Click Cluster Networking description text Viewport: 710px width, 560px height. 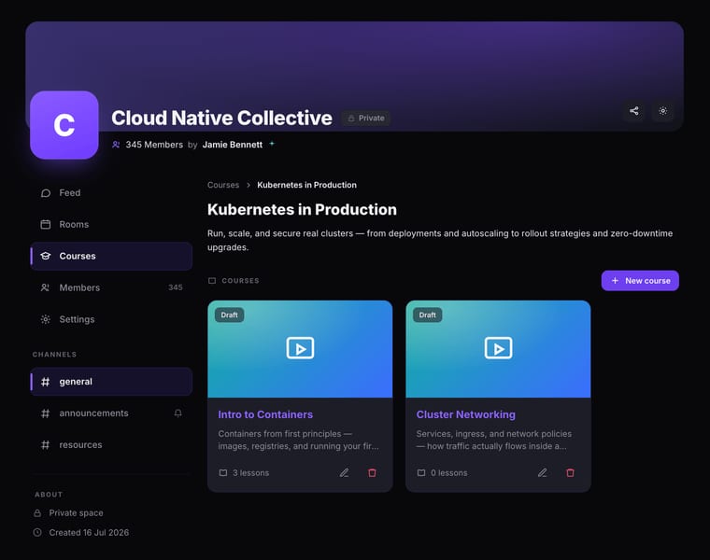pos(494,441)
